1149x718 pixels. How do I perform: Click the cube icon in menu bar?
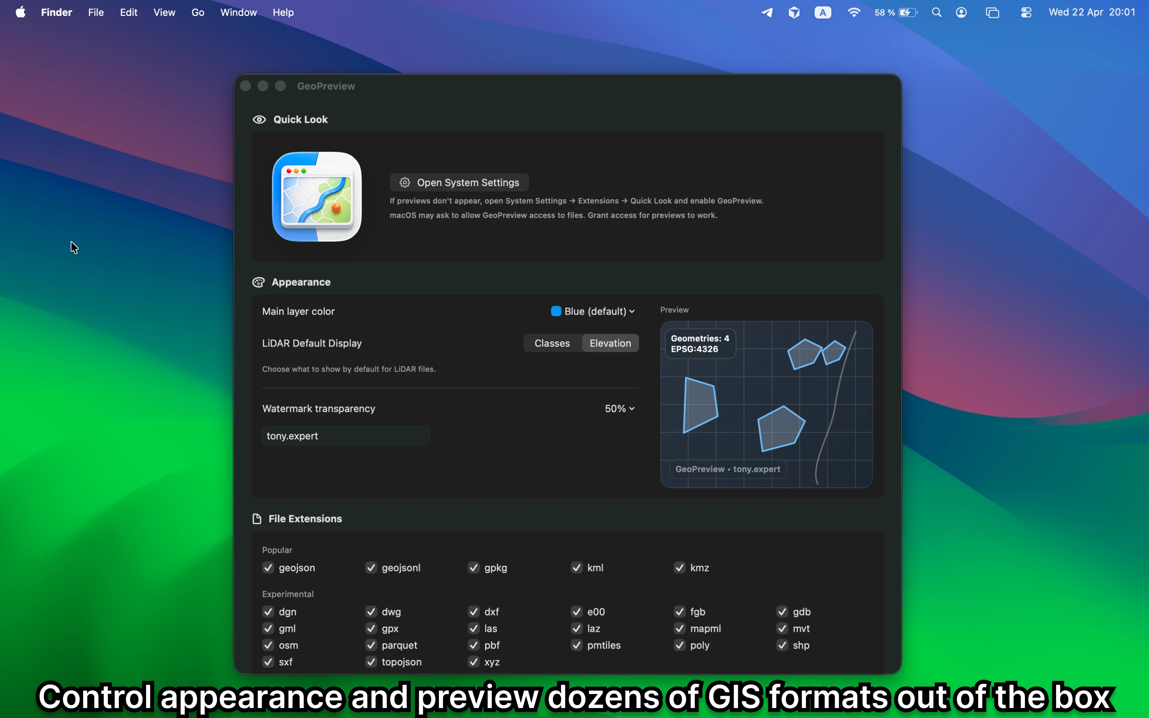tap(794, 12)
